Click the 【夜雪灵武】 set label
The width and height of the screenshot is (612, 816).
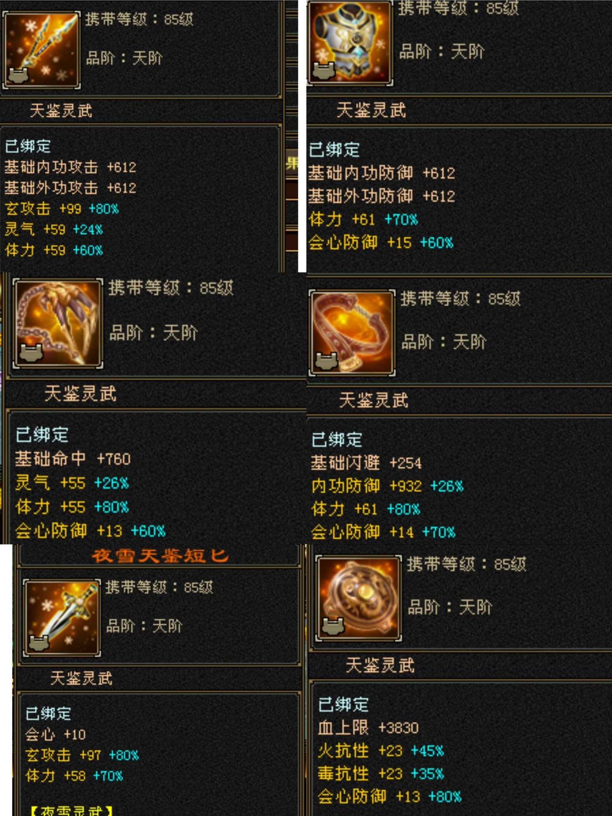[71, 810]
